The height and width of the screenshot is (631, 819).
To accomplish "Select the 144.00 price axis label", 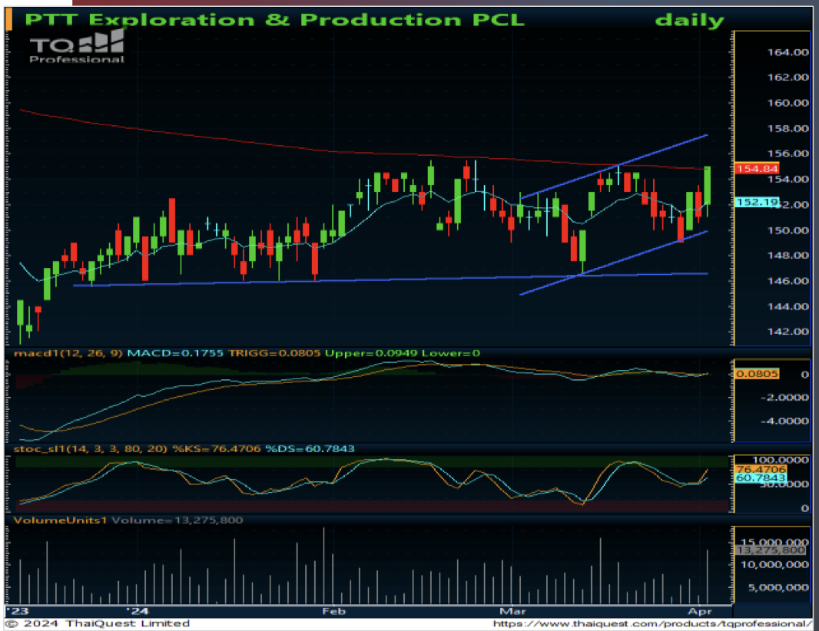I will 787,306.
